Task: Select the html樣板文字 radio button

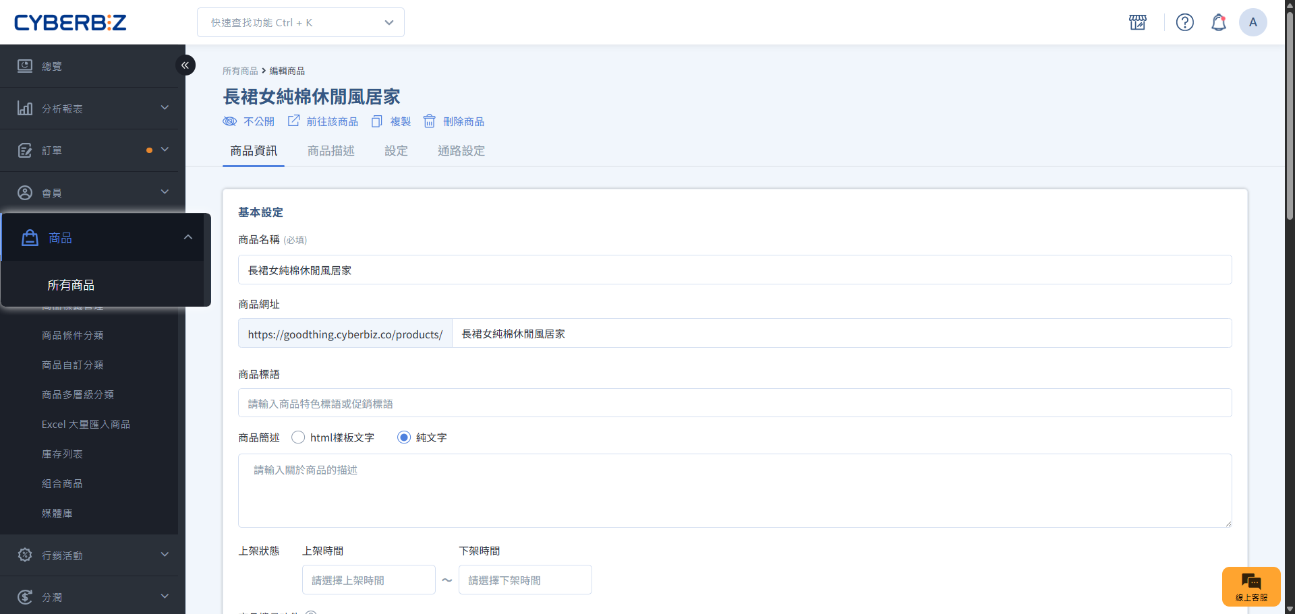Action: tap(298, 437)
